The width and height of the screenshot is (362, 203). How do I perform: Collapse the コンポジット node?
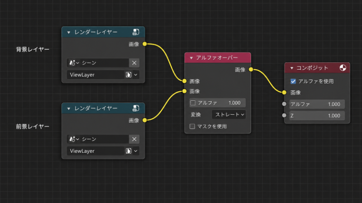[x=291, y=68]
